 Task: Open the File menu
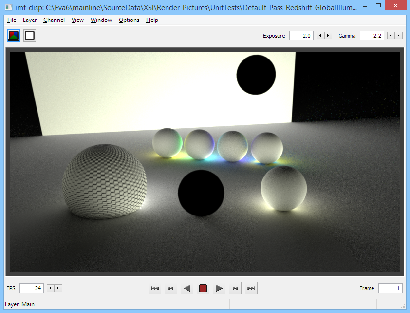coord(12,20)
